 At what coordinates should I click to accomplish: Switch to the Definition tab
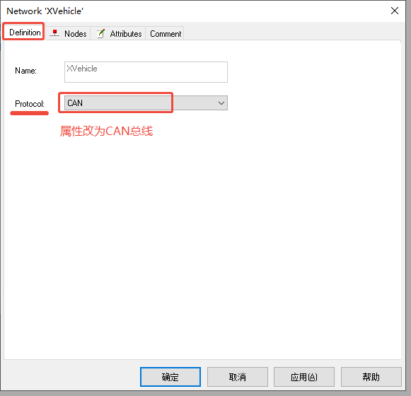click(x=24, y=33)
